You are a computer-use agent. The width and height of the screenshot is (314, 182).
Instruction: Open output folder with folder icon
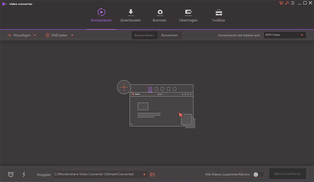pos(153,174)
